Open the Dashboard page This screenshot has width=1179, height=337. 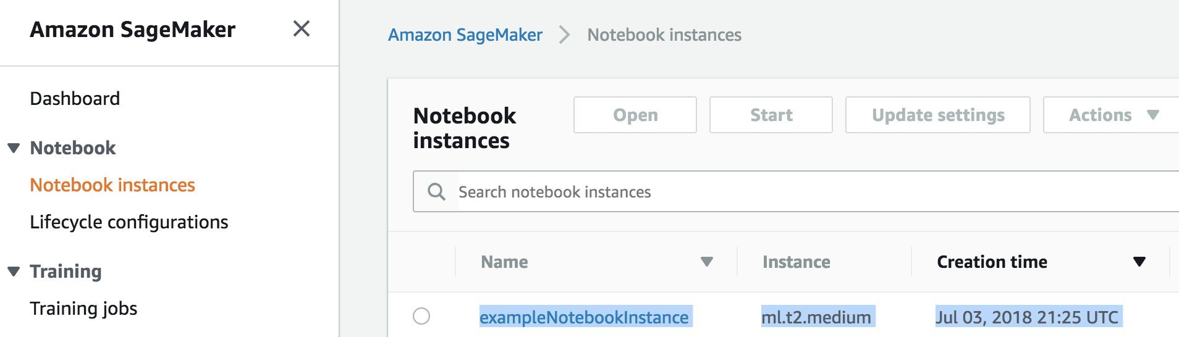point(75,99)
